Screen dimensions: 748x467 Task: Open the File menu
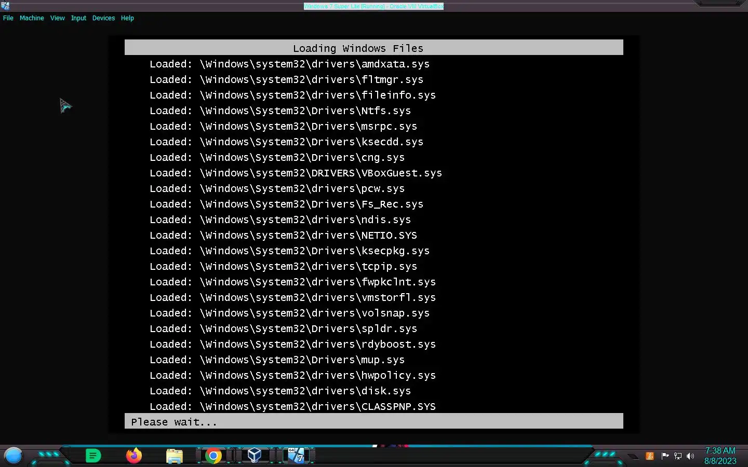8,18
